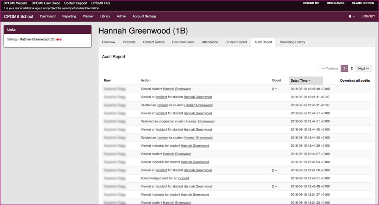Screen dimensions: 379x205
Task: Switch to the Contact Details tab
Action: coord(154,42)
